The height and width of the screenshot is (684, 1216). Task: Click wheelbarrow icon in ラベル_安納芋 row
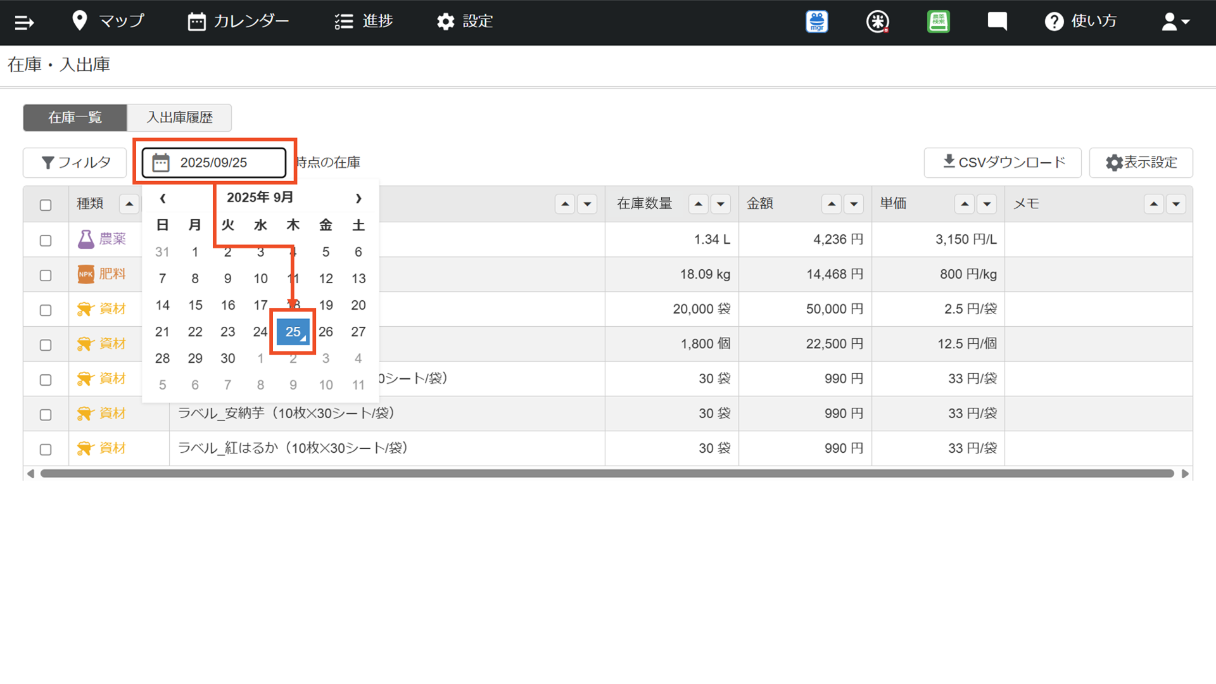click(85, 414)
